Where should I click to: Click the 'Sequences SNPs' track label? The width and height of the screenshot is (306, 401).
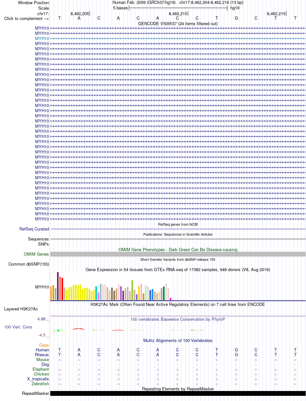[x=38, y=241]
